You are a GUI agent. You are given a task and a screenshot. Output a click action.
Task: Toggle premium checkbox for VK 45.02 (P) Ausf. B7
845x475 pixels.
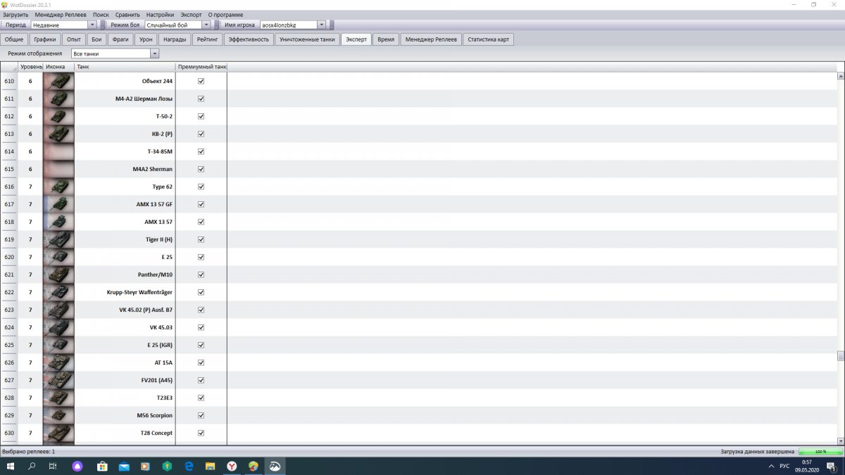[x=201, y=310]
